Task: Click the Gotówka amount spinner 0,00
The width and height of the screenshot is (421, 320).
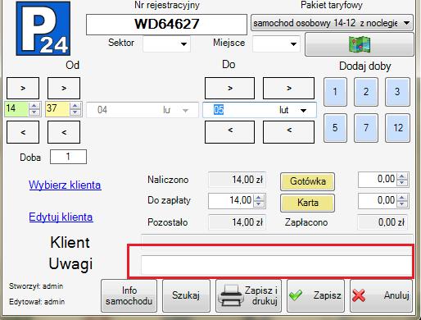Action: (x=383, y=180)
